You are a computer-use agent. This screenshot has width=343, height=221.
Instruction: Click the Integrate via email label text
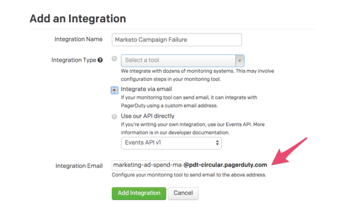coord(146,89)
